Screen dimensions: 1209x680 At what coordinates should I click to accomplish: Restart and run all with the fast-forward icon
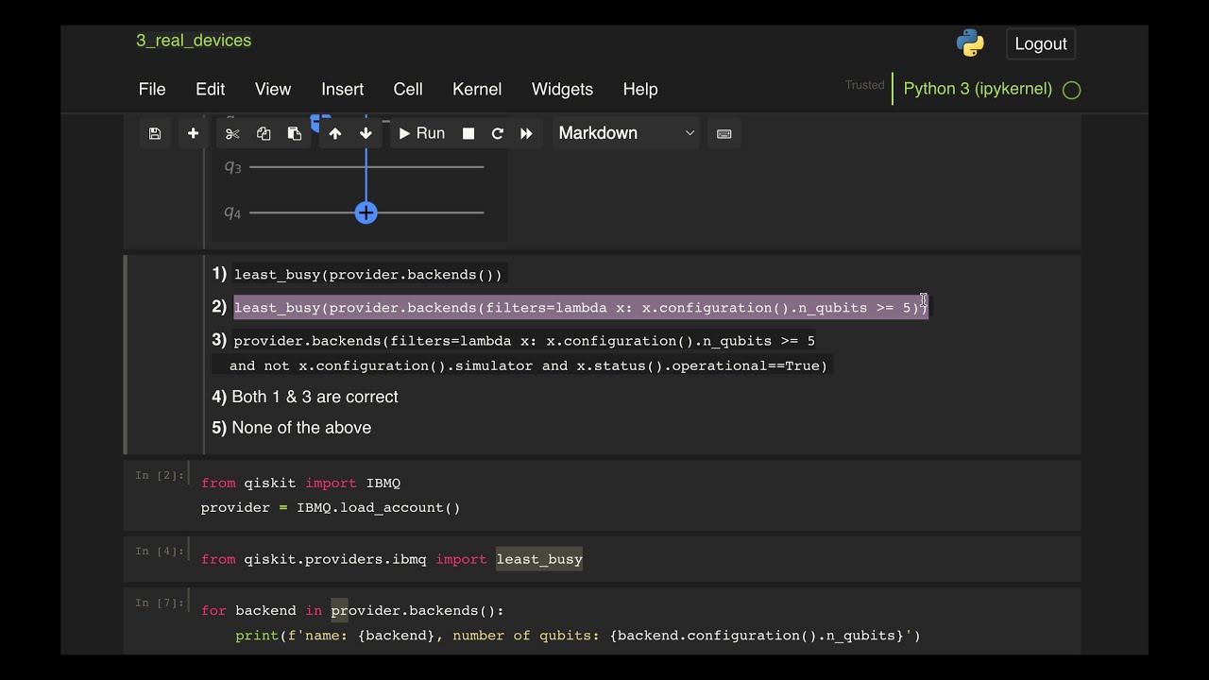click(x=527, y=133)
